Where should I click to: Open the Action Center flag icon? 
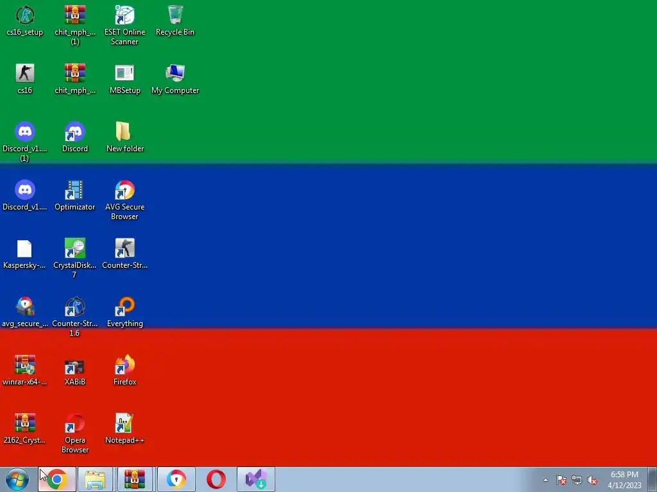561,480
